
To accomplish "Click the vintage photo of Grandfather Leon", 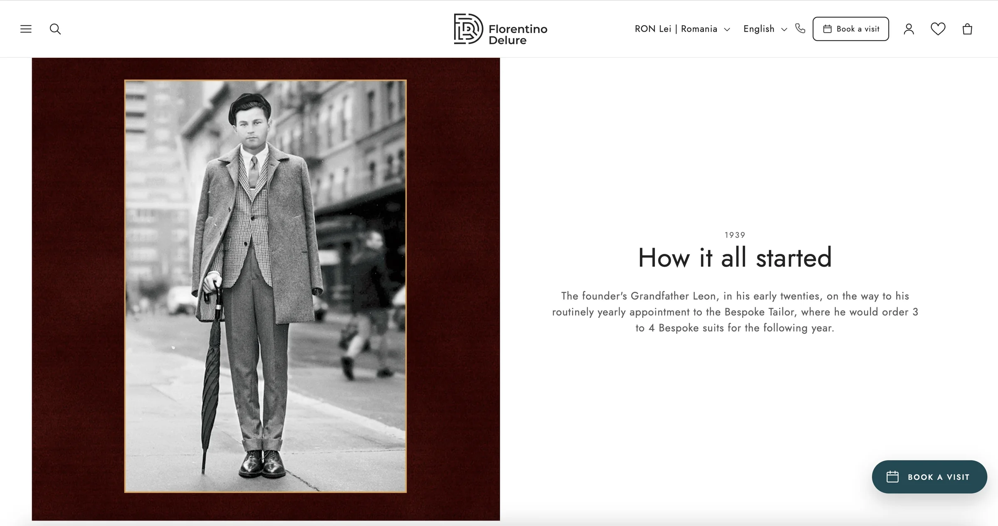I will [265, 286].
